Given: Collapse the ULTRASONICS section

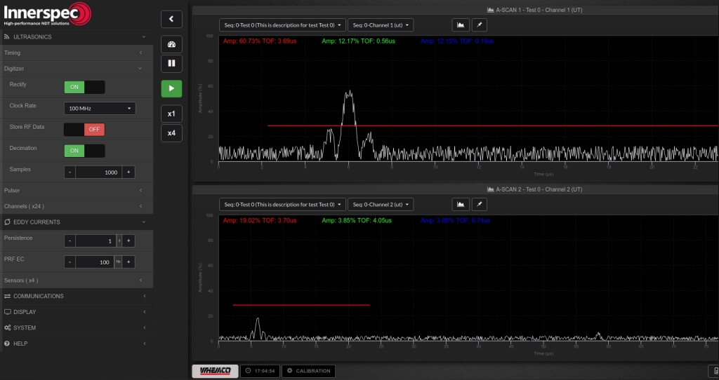Looking at the screenshot, I should (x=77, y=36).
